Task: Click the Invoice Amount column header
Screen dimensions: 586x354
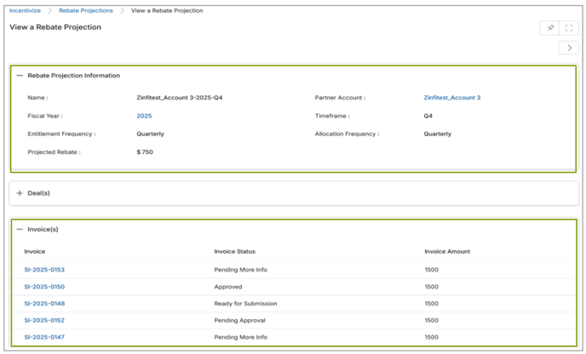Action: (447, 252)
